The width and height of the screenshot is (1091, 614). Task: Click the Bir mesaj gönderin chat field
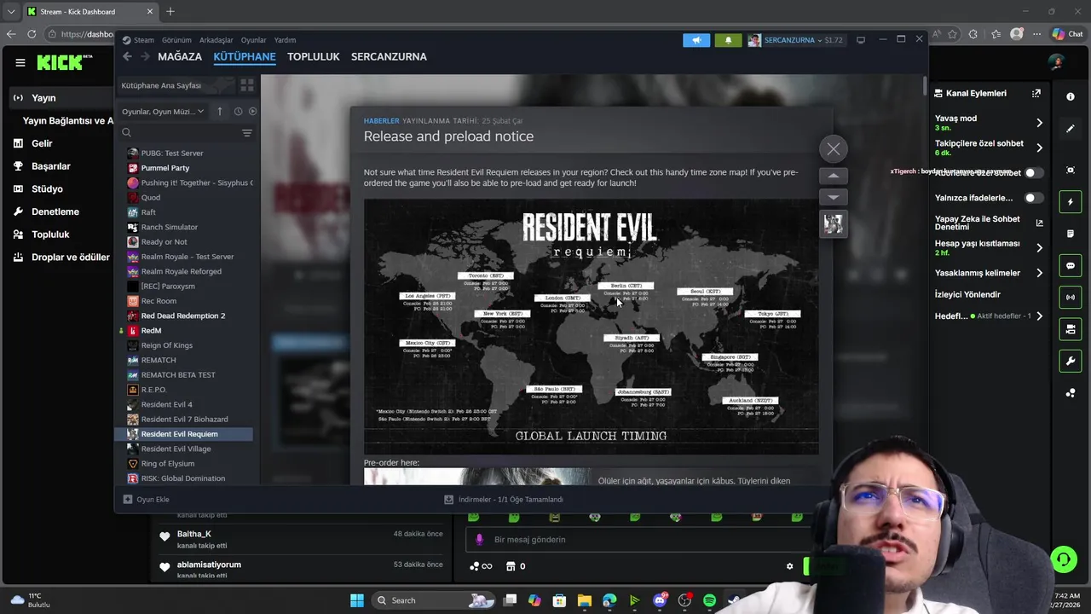tap(639, 540)
